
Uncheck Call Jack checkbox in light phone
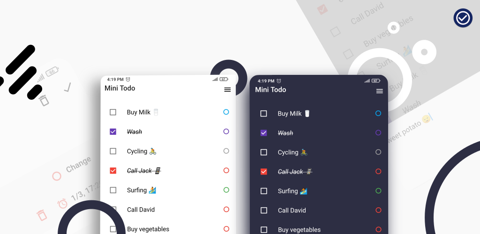point(113,170)
